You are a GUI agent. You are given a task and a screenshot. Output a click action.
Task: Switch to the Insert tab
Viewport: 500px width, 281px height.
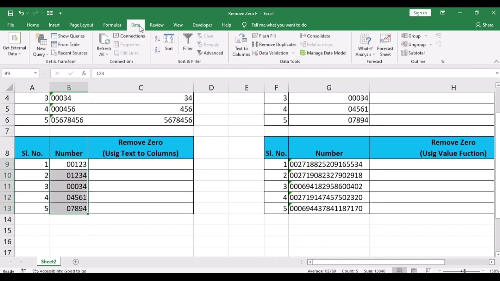(54, 25)
